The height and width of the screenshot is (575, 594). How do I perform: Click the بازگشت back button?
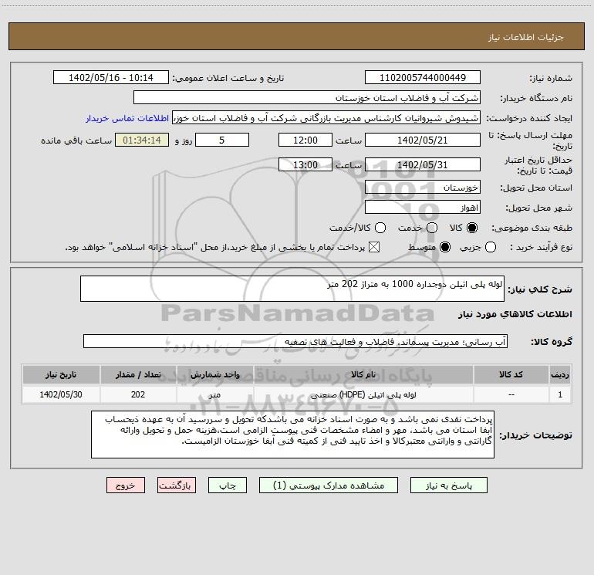(177, 485)
